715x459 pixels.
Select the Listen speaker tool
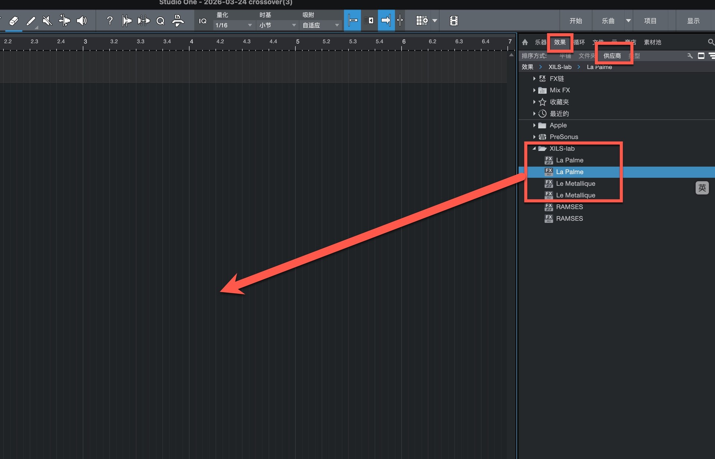click(x=82, y=21)
